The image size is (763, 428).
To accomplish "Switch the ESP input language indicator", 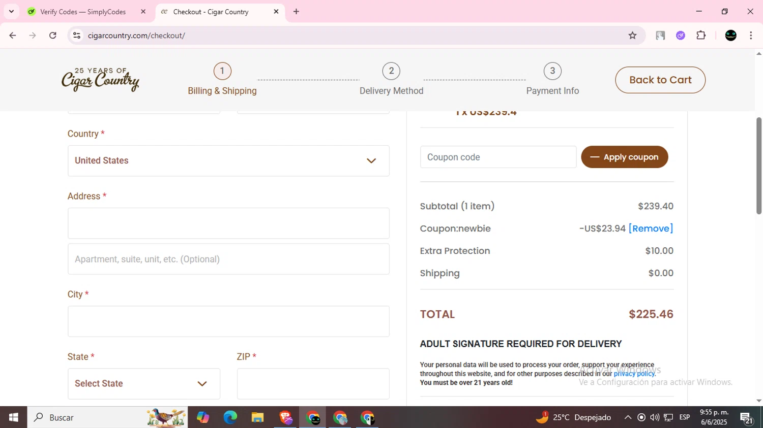I will tap(685, 417).
